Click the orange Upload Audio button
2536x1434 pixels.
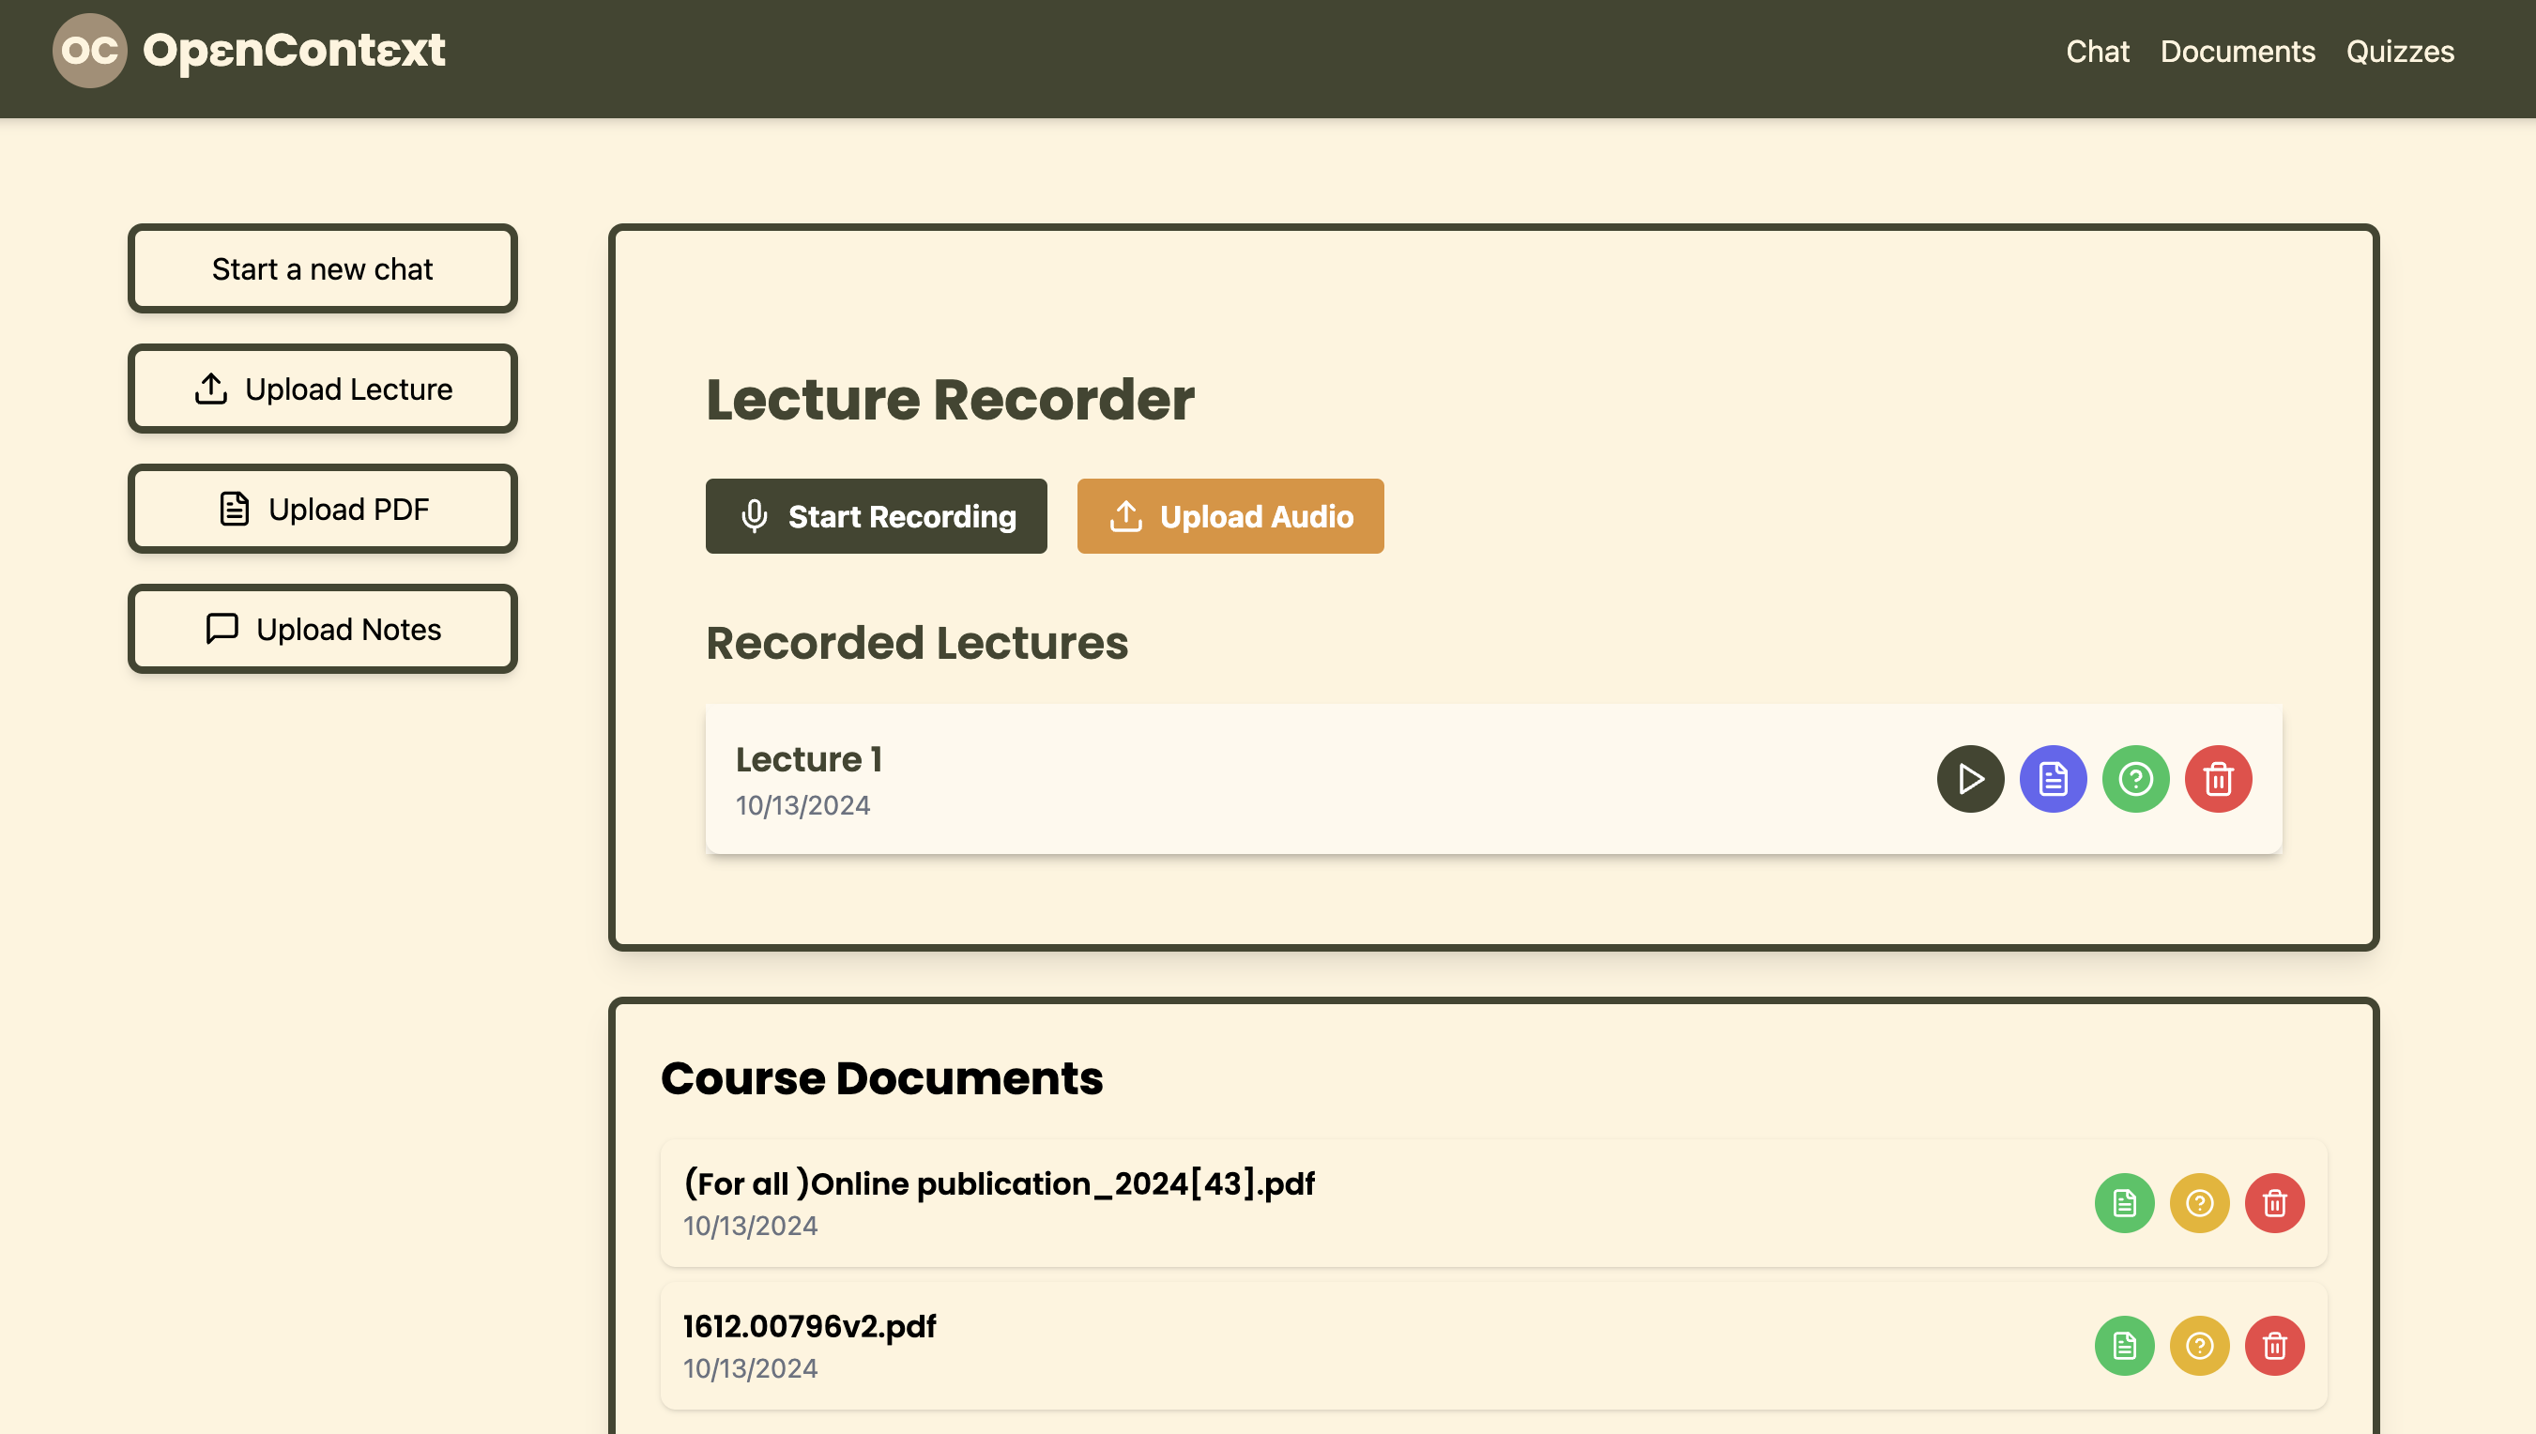pos(1230,516)
